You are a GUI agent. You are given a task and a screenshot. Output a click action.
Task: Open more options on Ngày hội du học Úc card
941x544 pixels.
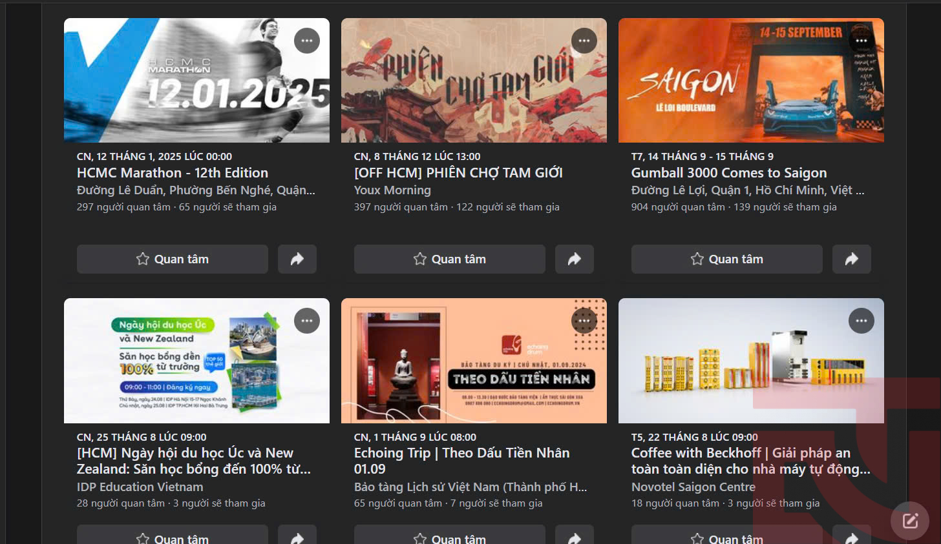(307, 321)
